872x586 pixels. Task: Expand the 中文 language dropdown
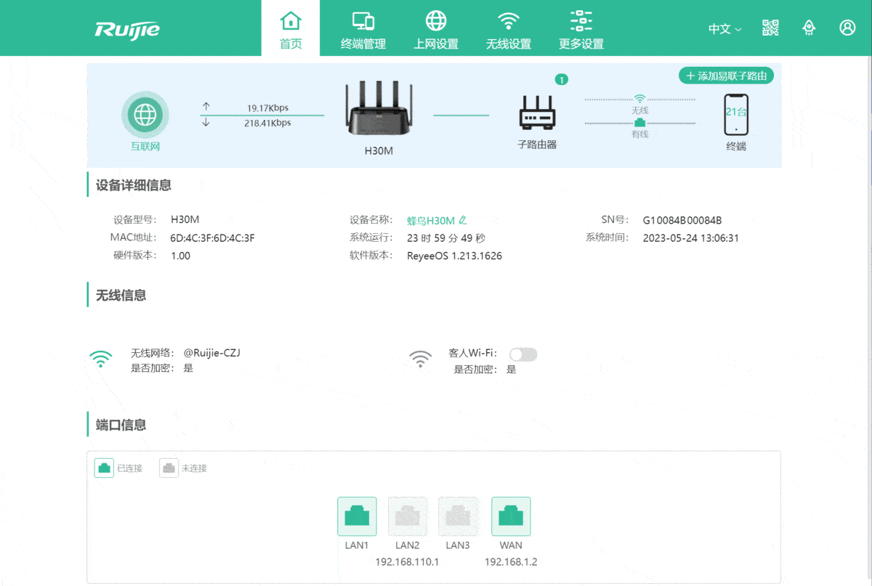(x=724, y=28)
